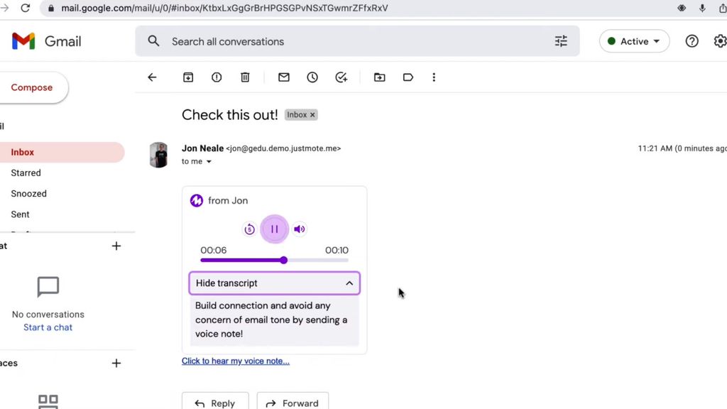
Task: Click the transcript text of voice note
Action: 271,320
